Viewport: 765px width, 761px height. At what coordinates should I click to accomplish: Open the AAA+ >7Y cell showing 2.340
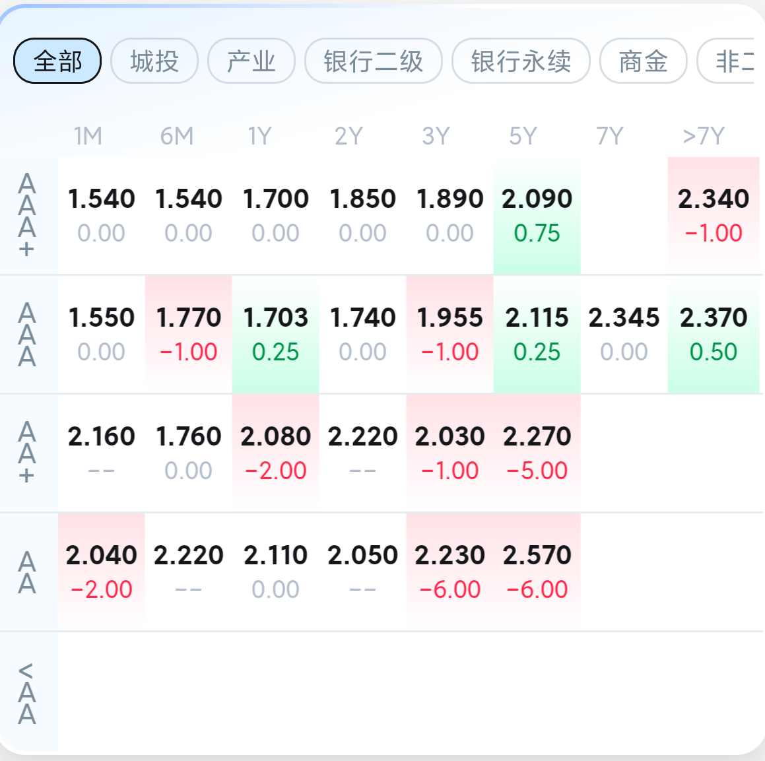(714, 215)
